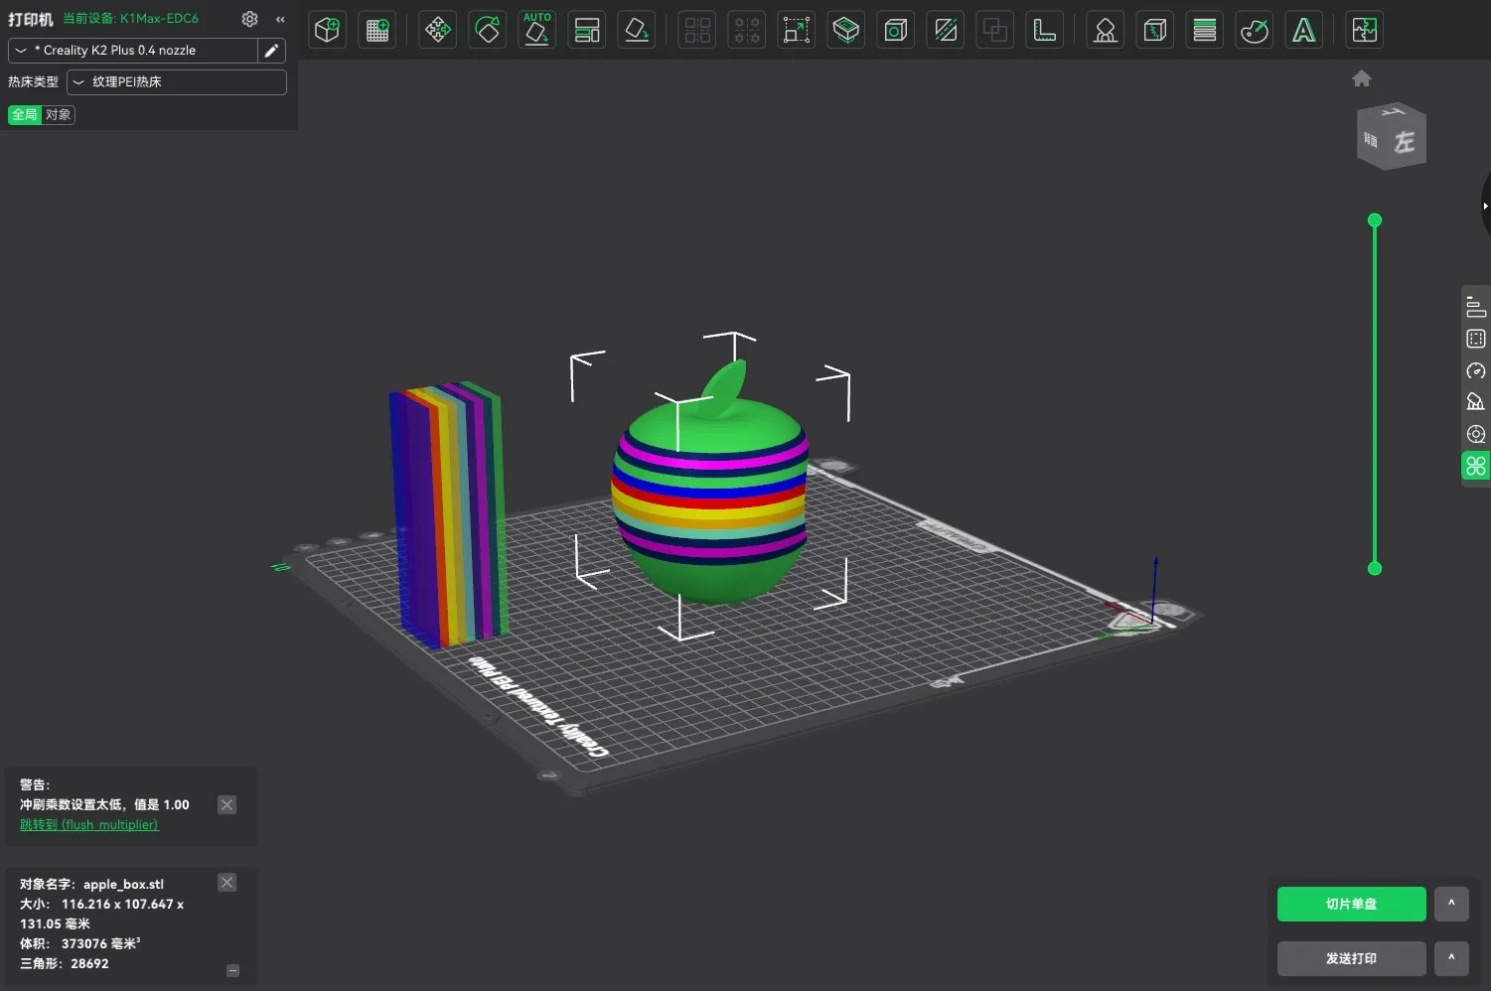The height and width of the screenshot is (991, 1491).
Task: Expand the 发送打印 send options arrow
Action: click(x=1451, y=958)
